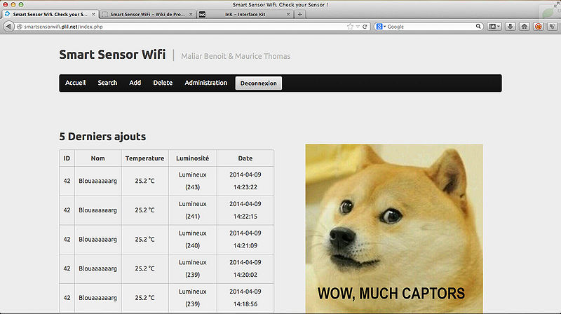Open a new tab with the plus button
The image size is (561, 314).
[x=300, y=14]
